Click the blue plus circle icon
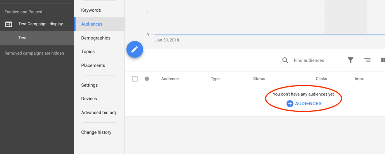The width and height of the screenshot is (385, 154). (290, 103)
